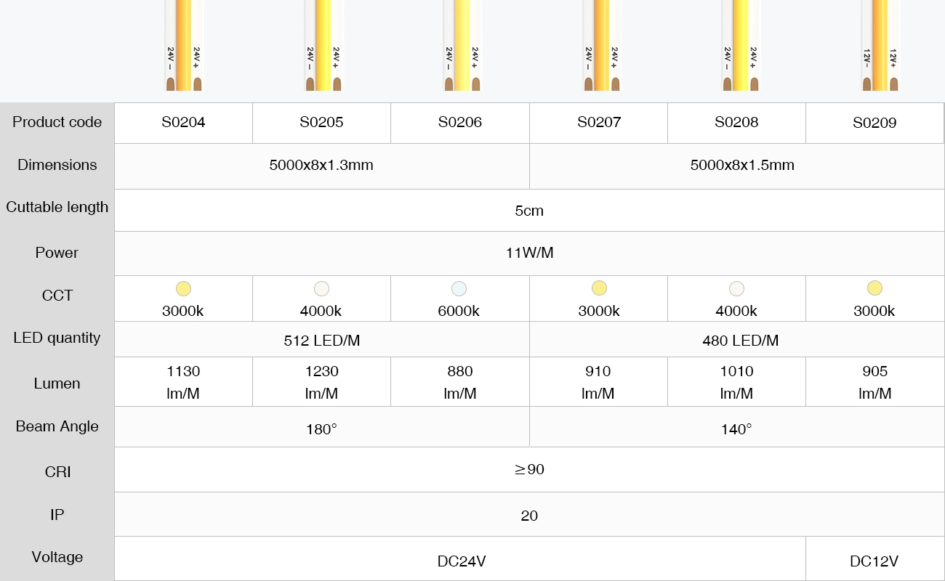Click the 1010 lm/M lumen value
Screen dimensions: 945x581
[x=736, y=383]
